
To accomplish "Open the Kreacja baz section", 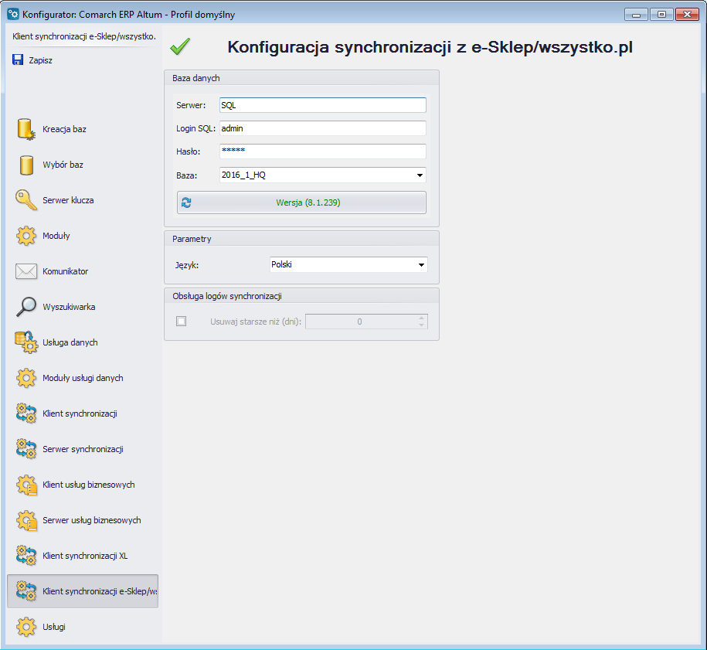I will (83, 129).
